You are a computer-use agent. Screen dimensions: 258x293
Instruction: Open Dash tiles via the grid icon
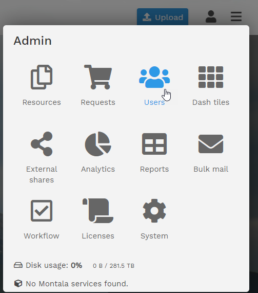point(211,77)
